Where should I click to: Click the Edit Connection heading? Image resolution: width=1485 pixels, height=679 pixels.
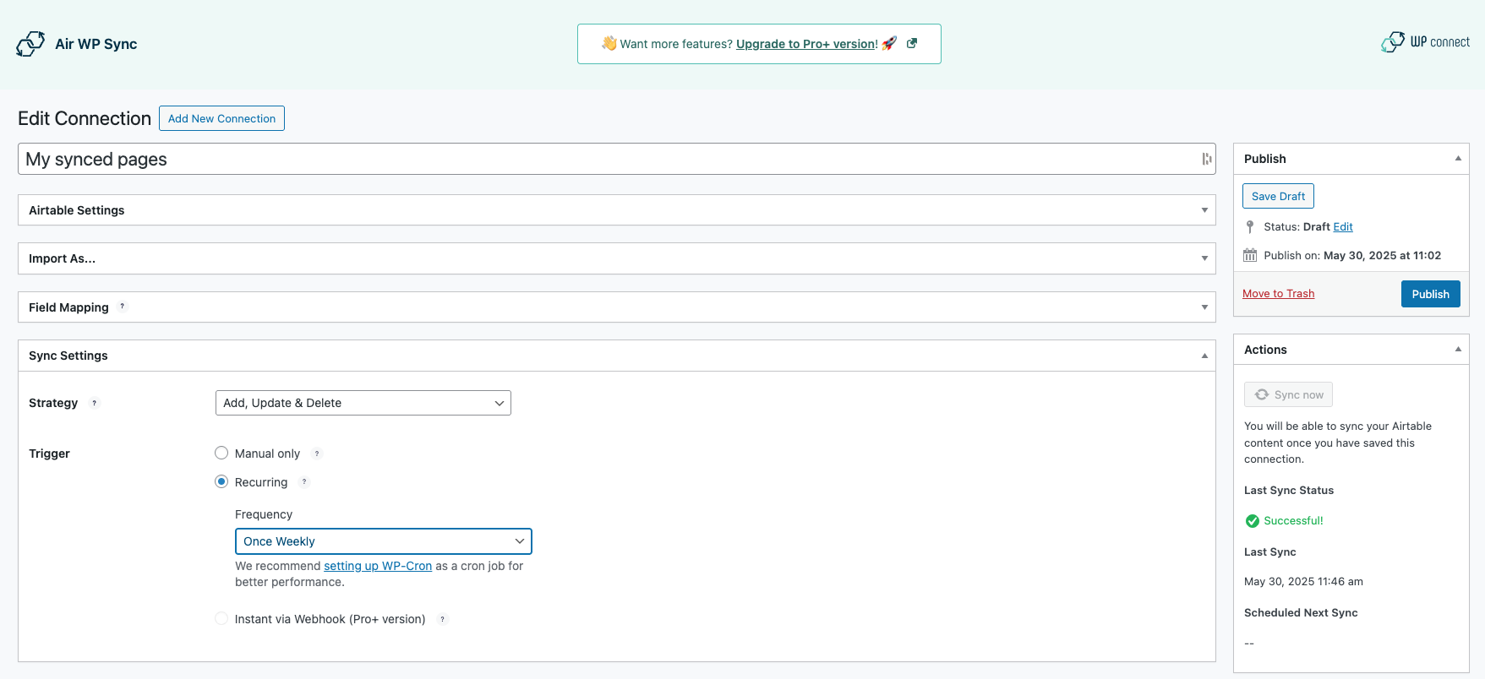pos(85,118)
